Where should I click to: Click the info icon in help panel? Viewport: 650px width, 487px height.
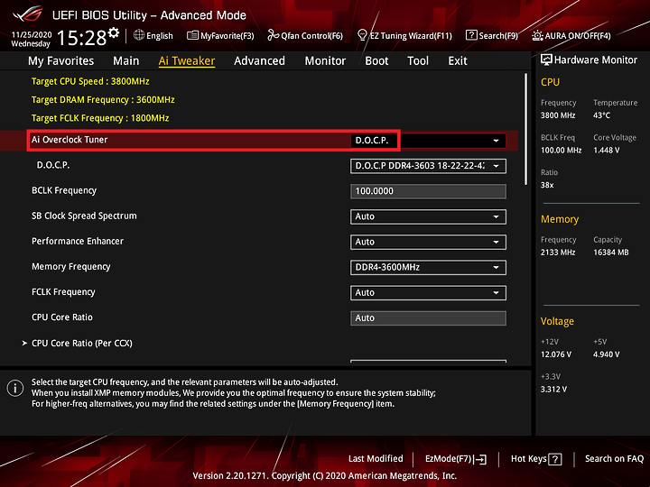pos(15,389)
